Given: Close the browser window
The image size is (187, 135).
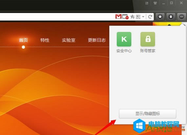Looking at the screenshot, I should (x=181, y=3).
